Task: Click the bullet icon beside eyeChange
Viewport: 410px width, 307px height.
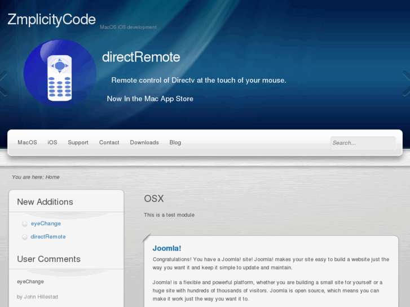Action: 25,224
